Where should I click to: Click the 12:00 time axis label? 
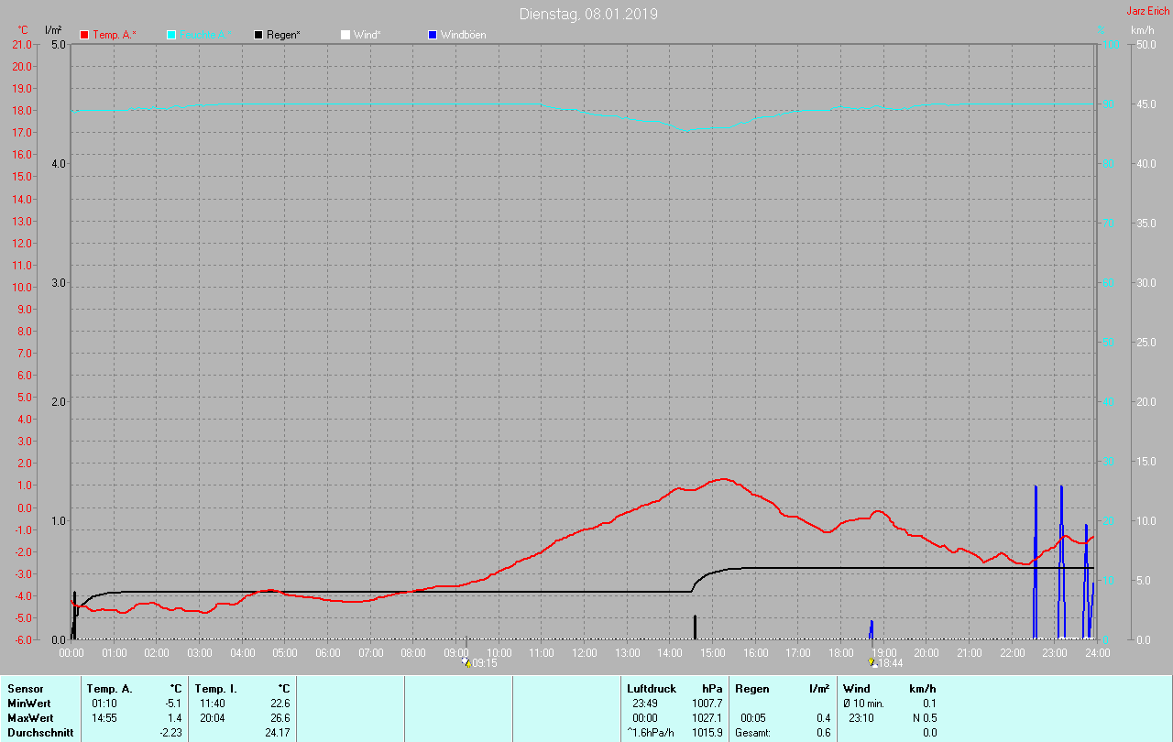[585, 652]
